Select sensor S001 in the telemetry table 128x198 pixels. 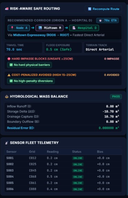coord(10,158)
